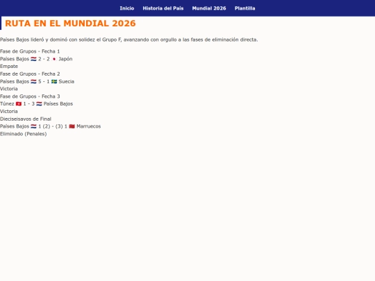The height and width of the screenshot is (281, 375).
Task: Click the word 'Túnez'
Action: point(7,103)
